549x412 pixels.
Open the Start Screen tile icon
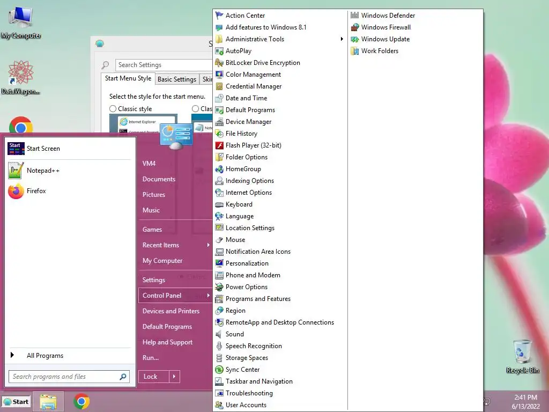point(16,149)
